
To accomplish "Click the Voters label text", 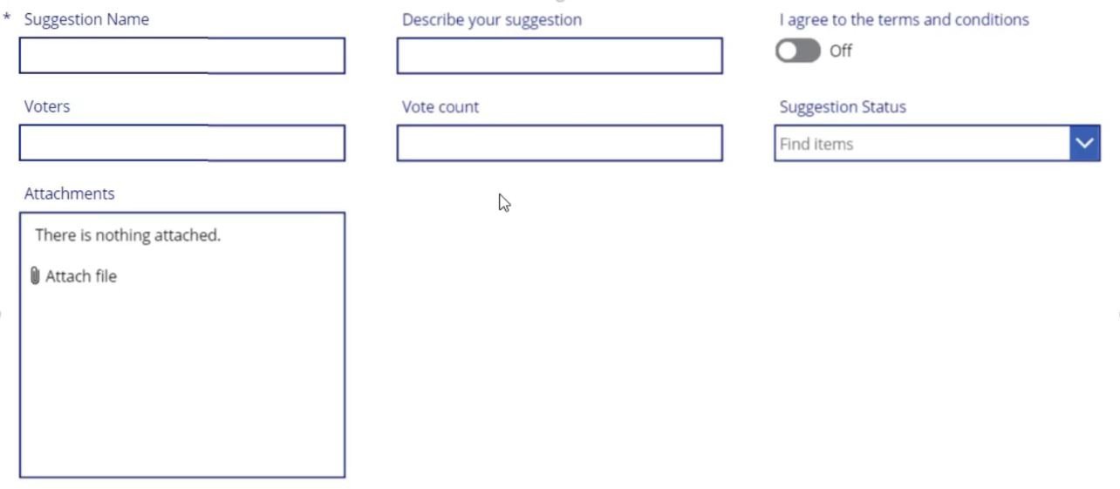I will coord(47,106).
